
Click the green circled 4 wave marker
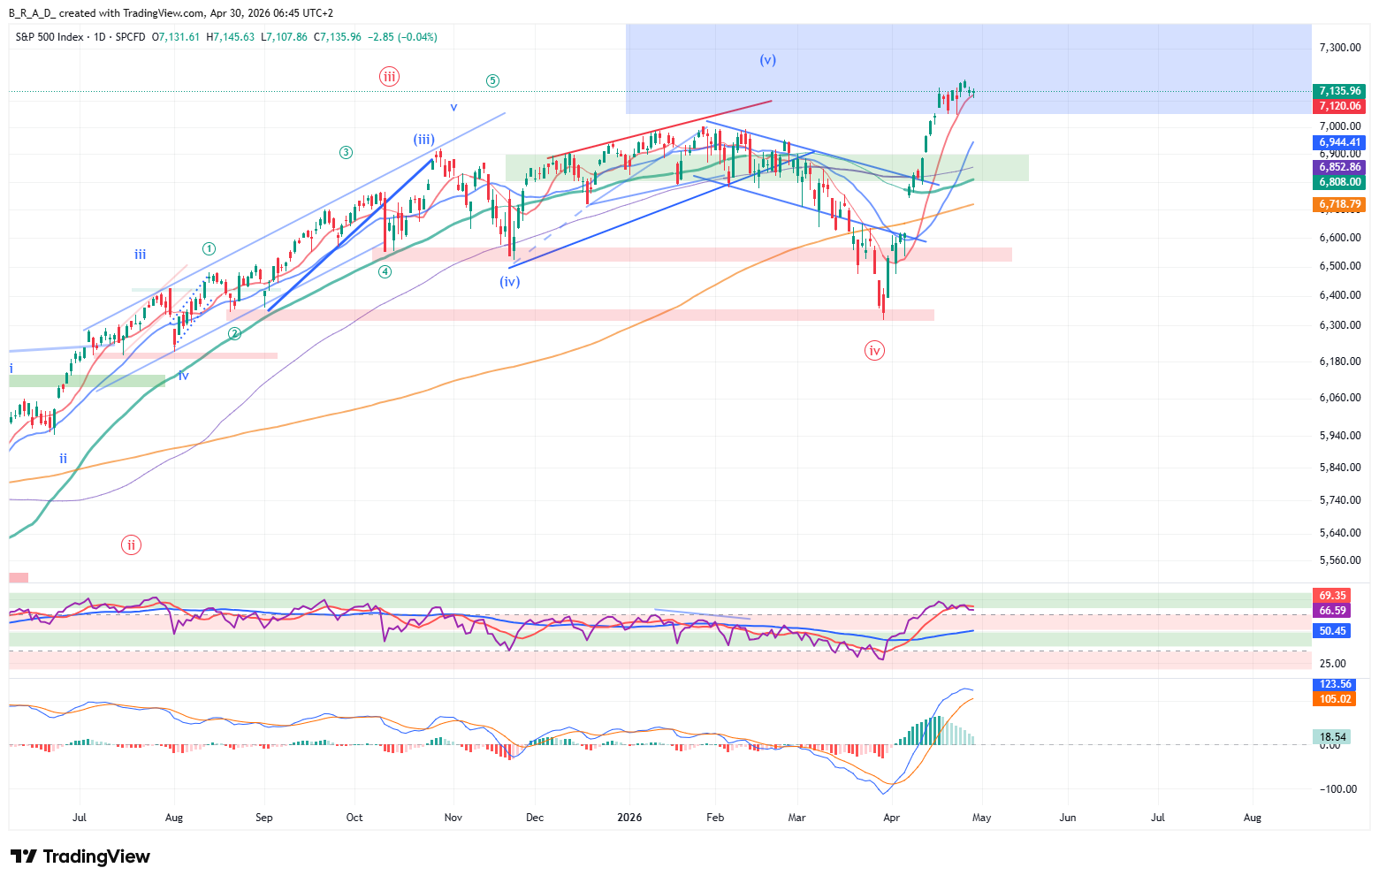385,272
